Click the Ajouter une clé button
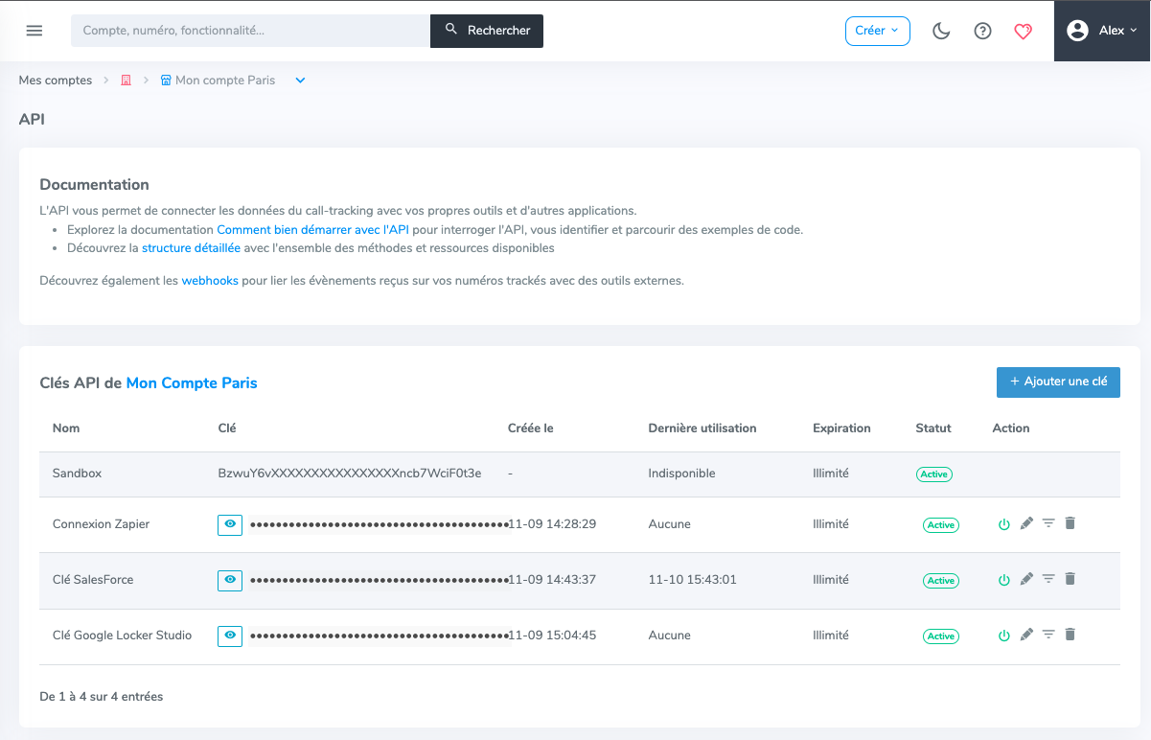Screen dimensions: 1151x740 (x=1058, y=382)
